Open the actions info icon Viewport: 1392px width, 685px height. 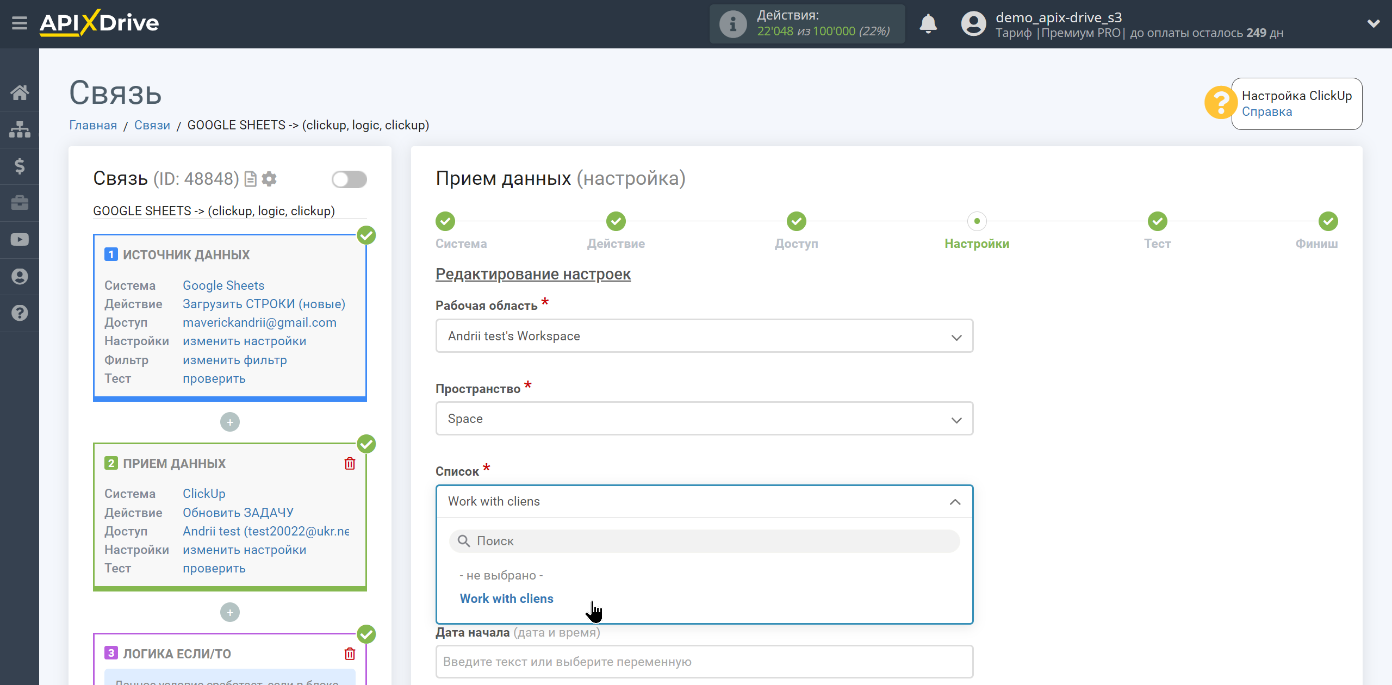tap(732, 24)
